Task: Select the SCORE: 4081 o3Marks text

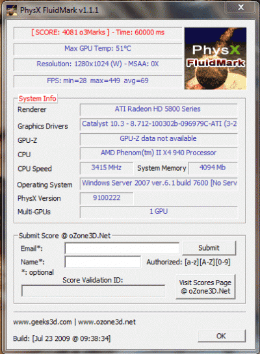Action: 70,32
